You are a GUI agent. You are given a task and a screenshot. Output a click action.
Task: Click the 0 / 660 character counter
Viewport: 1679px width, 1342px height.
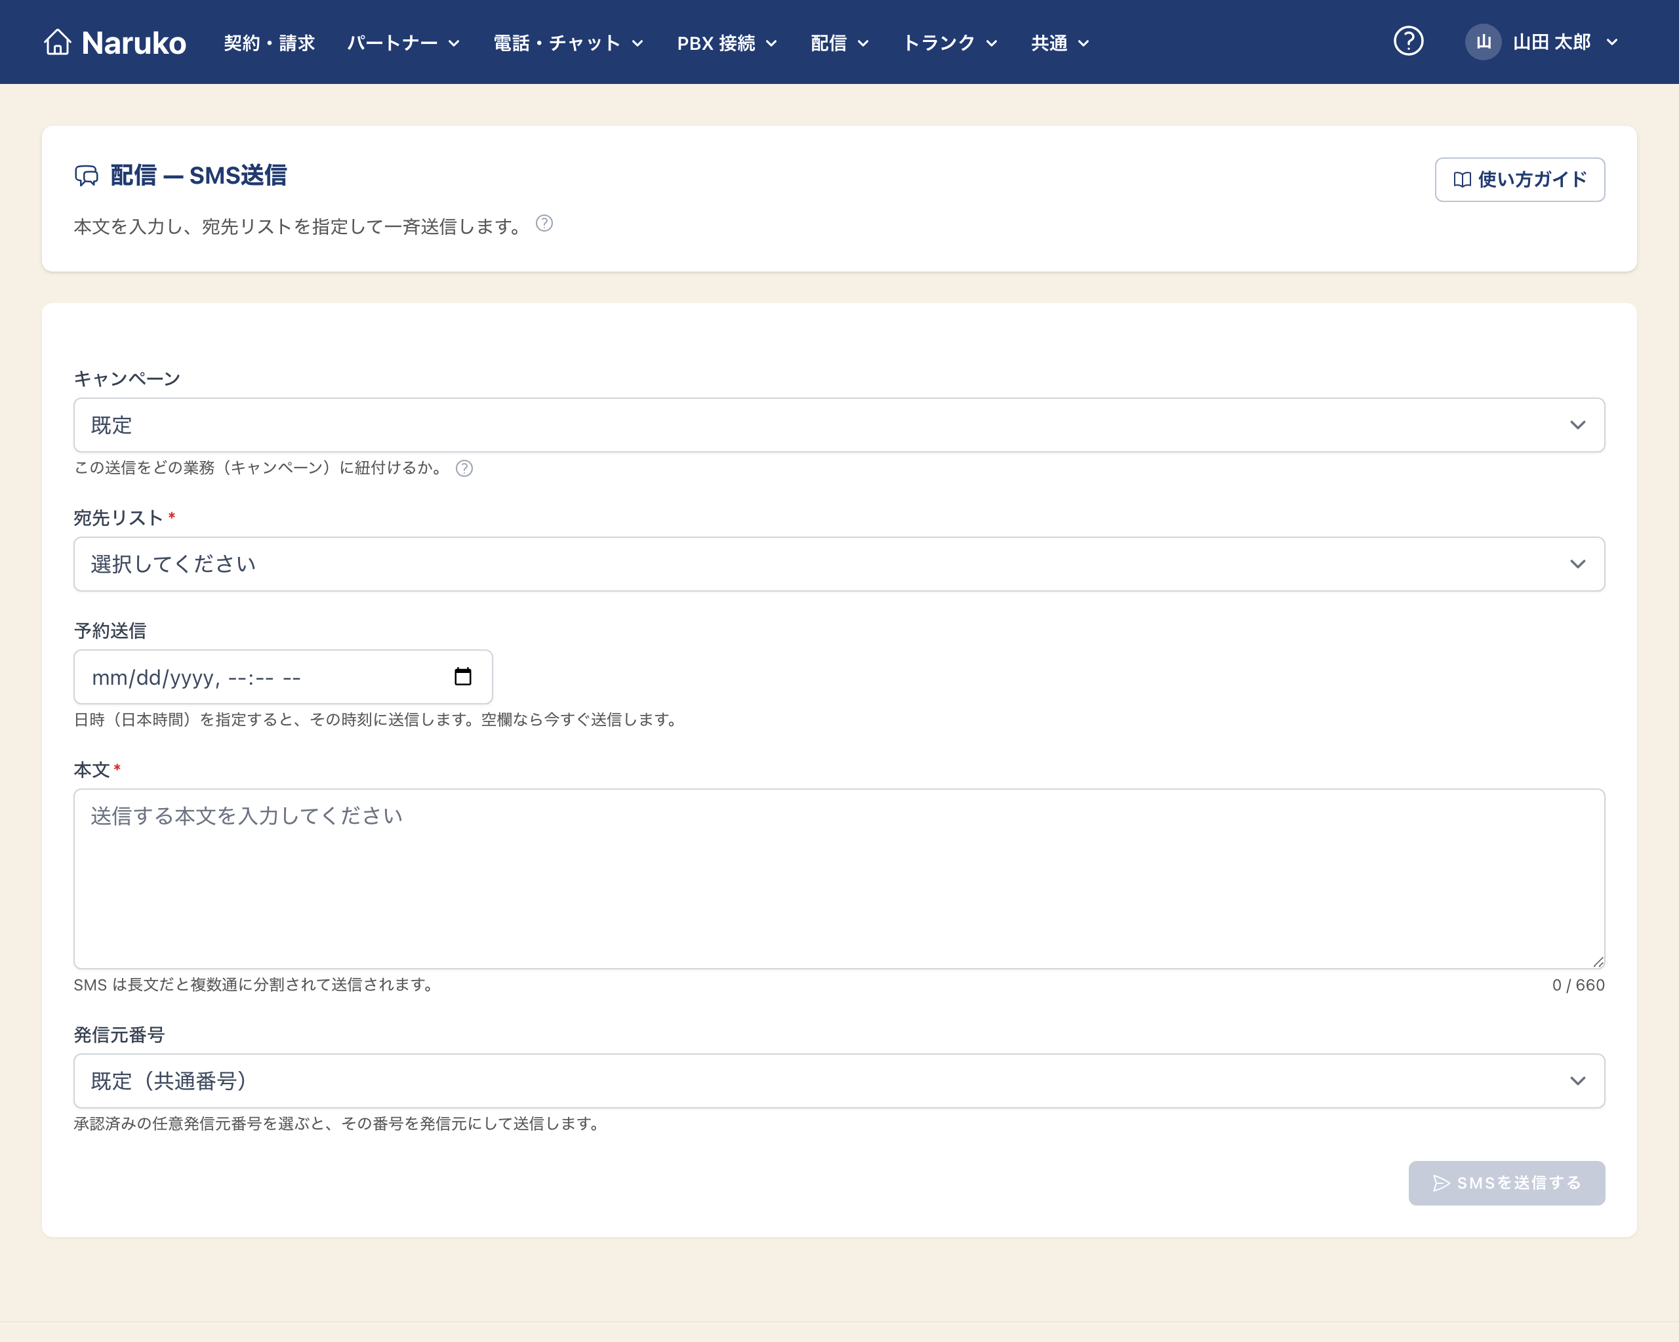point(1578,985)
